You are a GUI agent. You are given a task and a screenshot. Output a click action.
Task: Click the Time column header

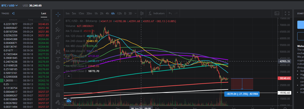pyautogui.click(x=31, y=19)
